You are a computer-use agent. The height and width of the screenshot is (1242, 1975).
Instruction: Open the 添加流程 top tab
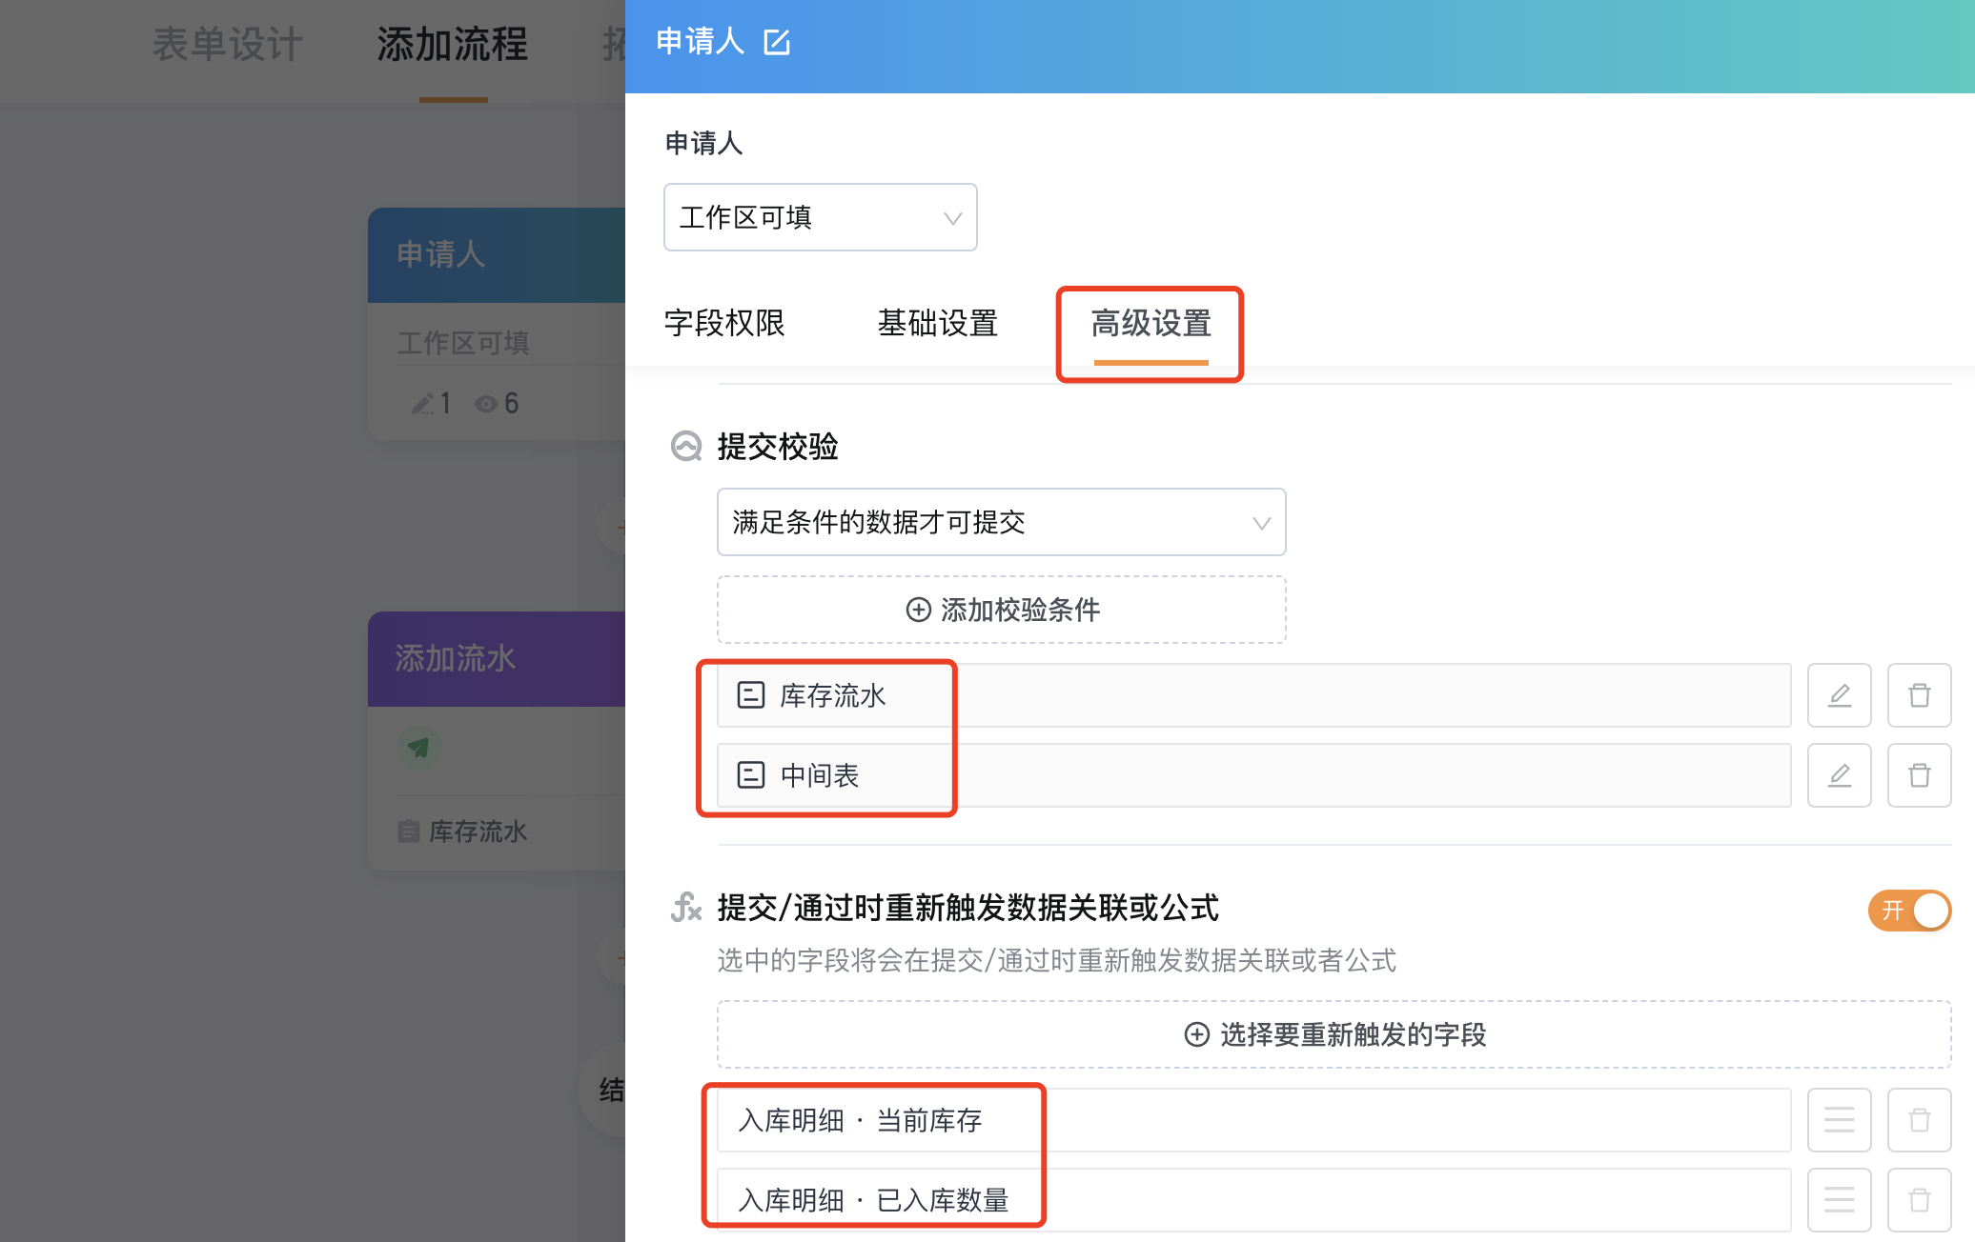pos(453,45)
